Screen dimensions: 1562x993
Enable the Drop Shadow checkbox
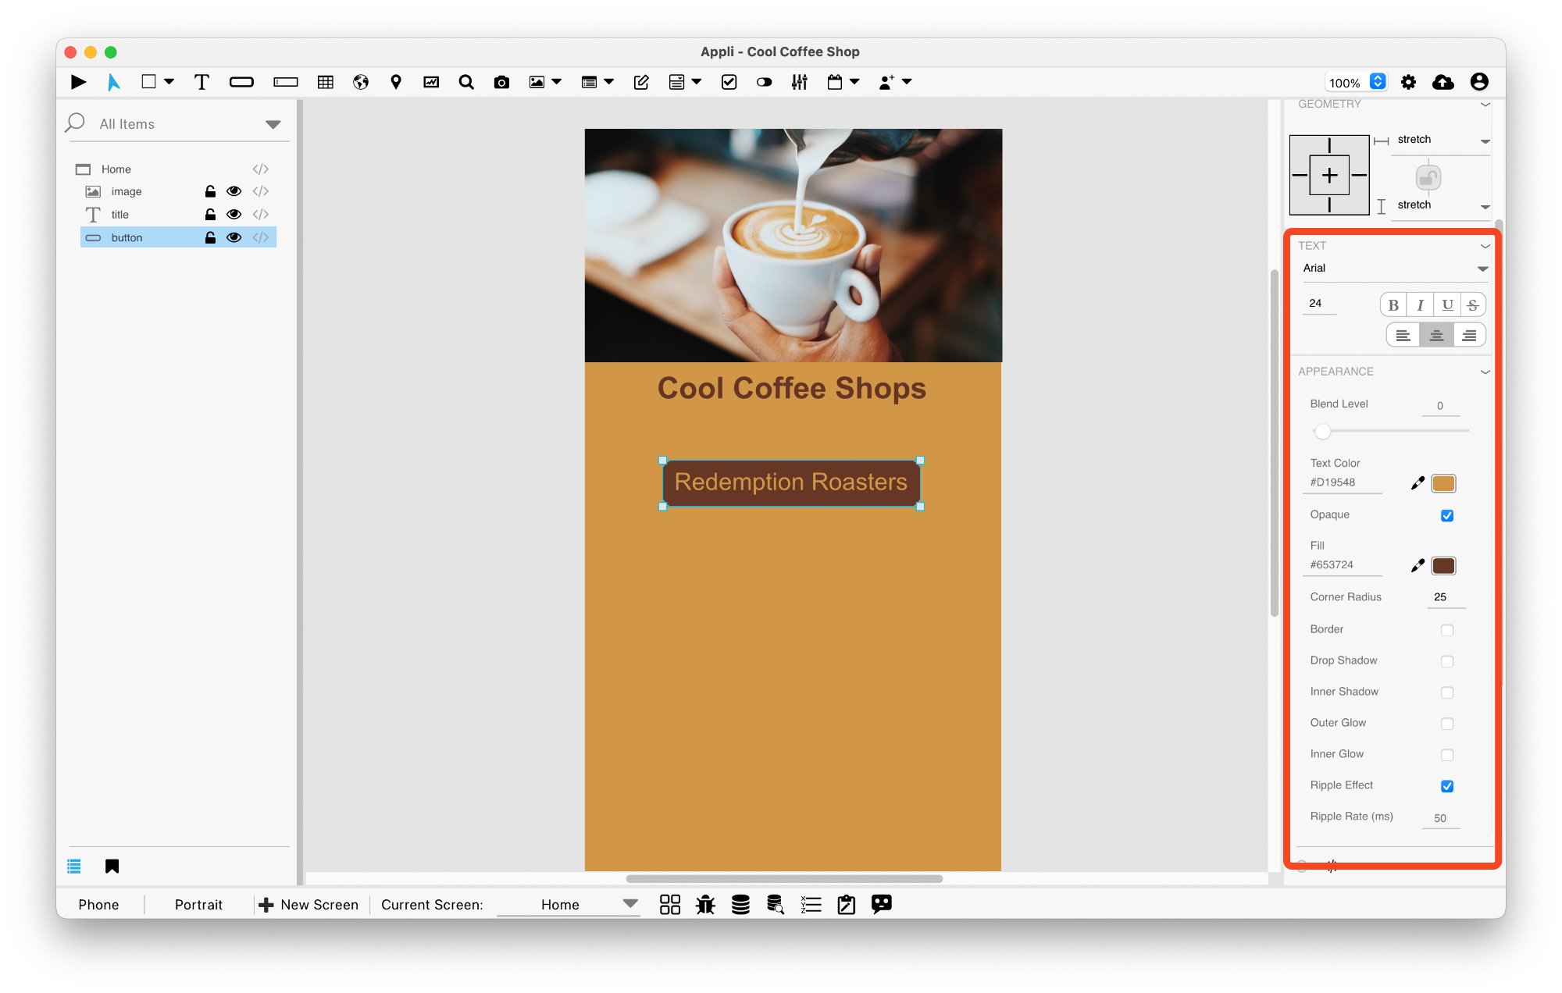(1447, 661)
